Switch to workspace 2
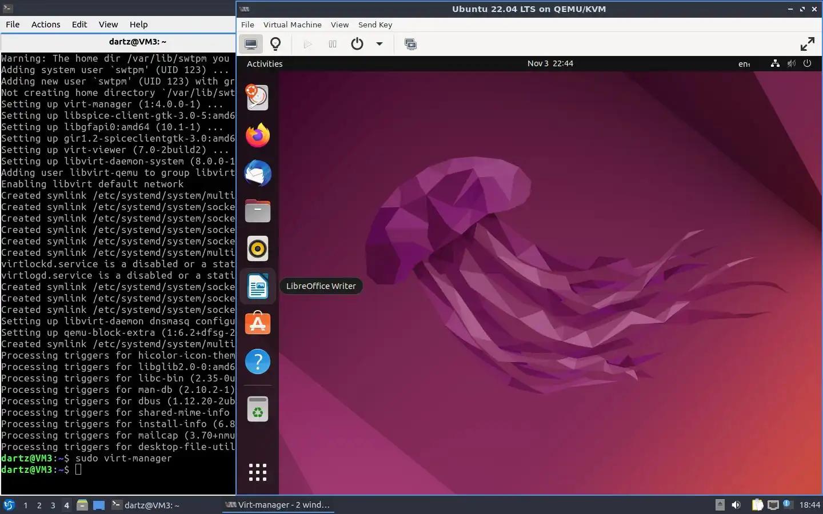823x514 pixels. pos(39,505)
